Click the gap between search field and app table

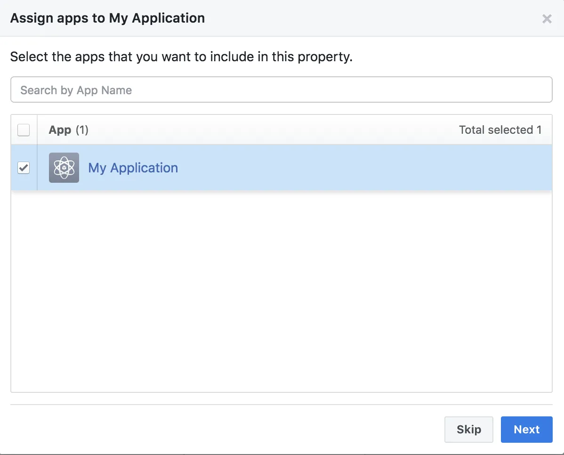(x=281, y=108)
